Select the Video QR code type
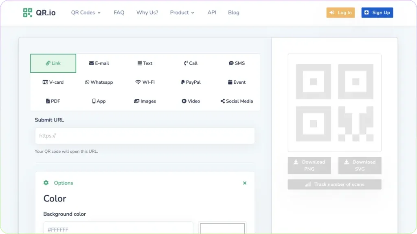Viewport: 417px width, 234px height. pyautogui.click(x=191, y=101)
